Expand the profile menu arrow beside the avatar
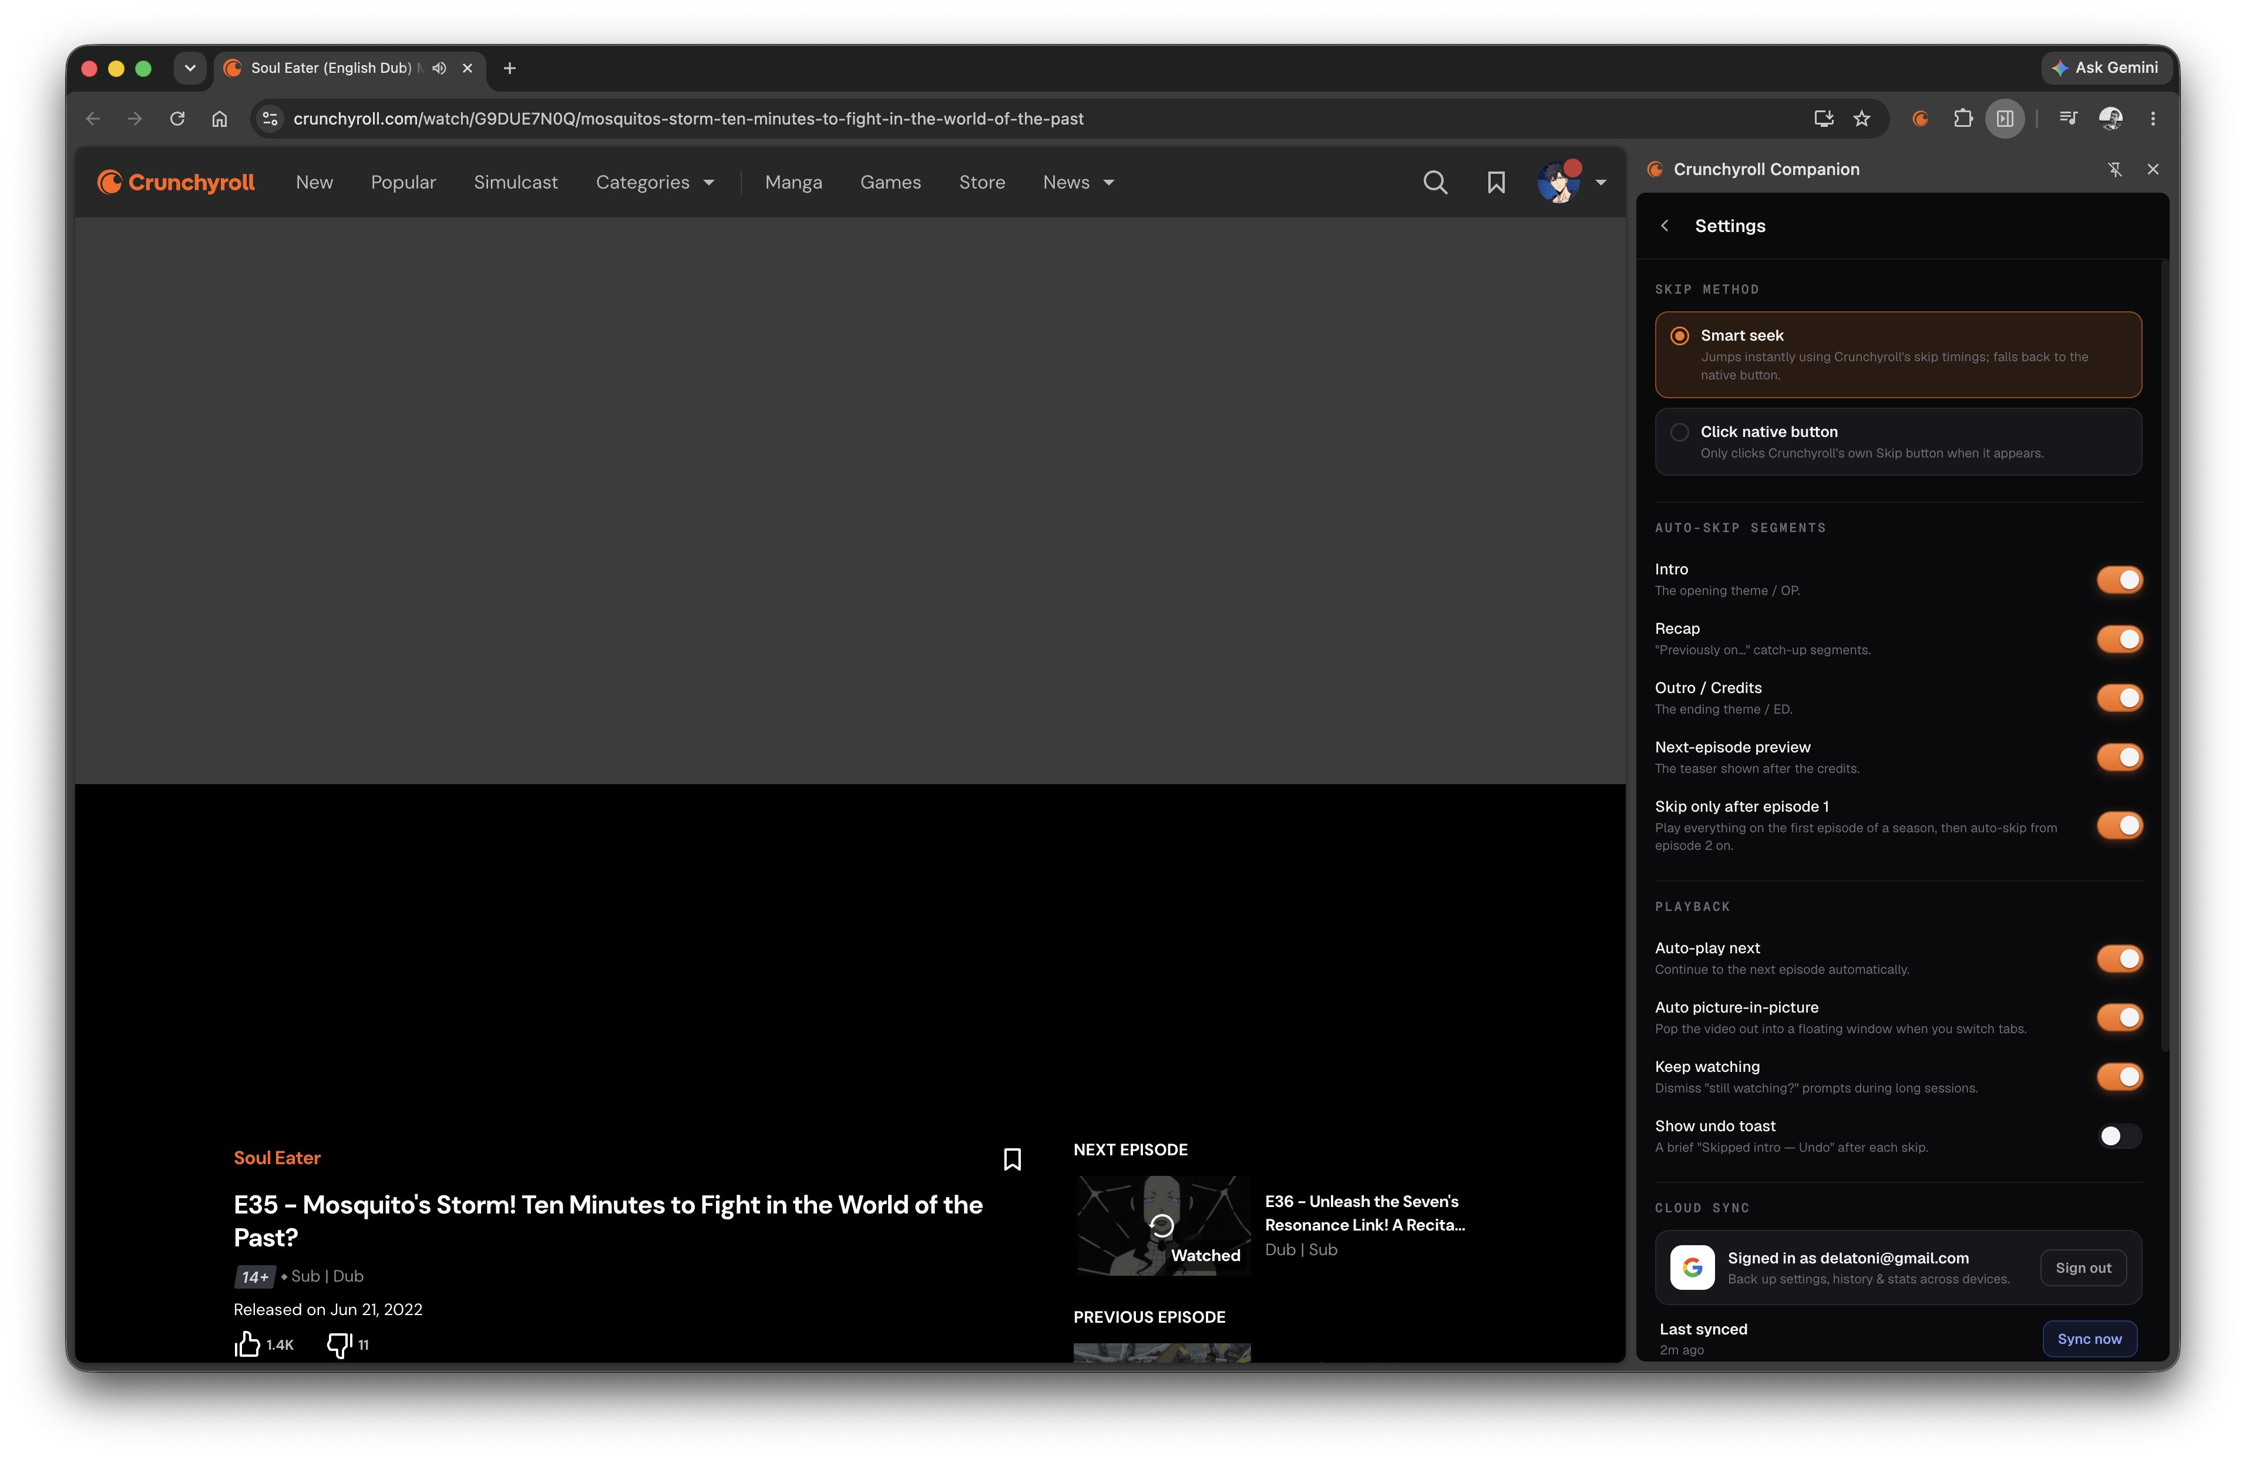Screen dimensions: 2246x1459 click(x=1601, y=183)
